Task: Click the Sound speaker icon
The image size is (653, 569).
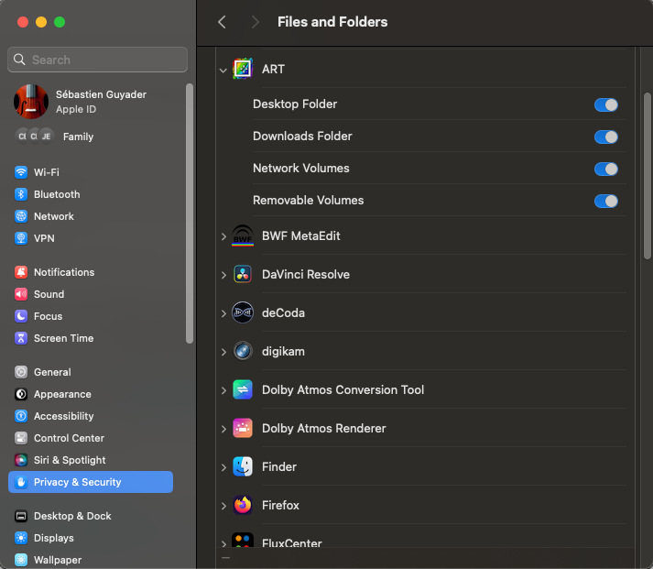Action: coord(21,294)
